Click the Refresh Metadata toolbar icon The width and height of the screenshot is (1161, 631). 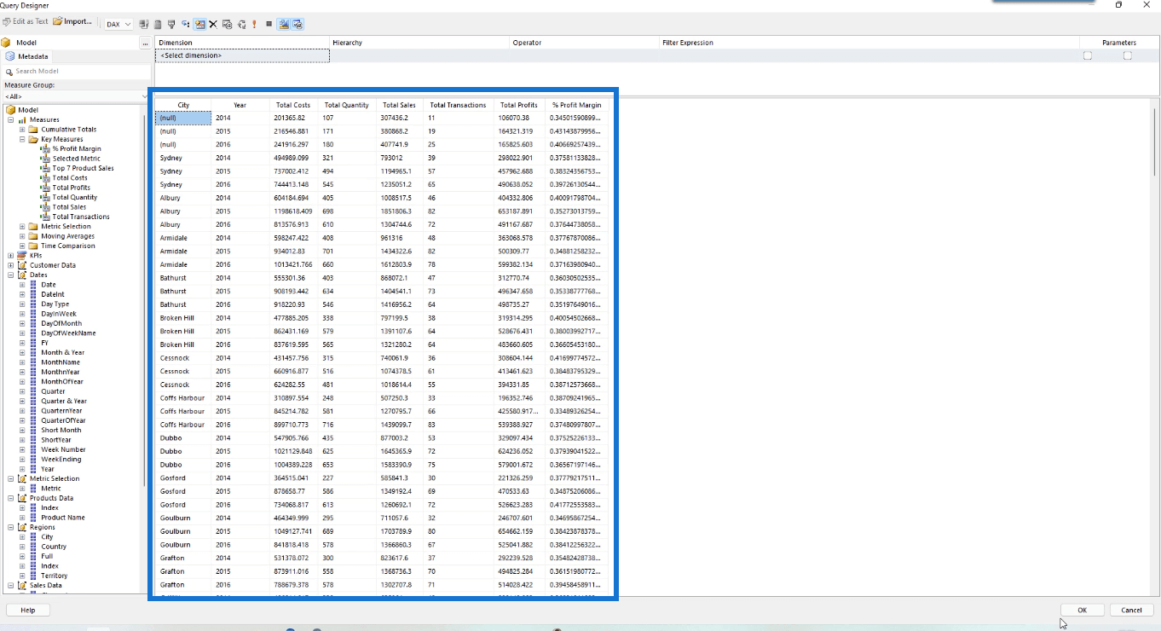click(143, 24)
